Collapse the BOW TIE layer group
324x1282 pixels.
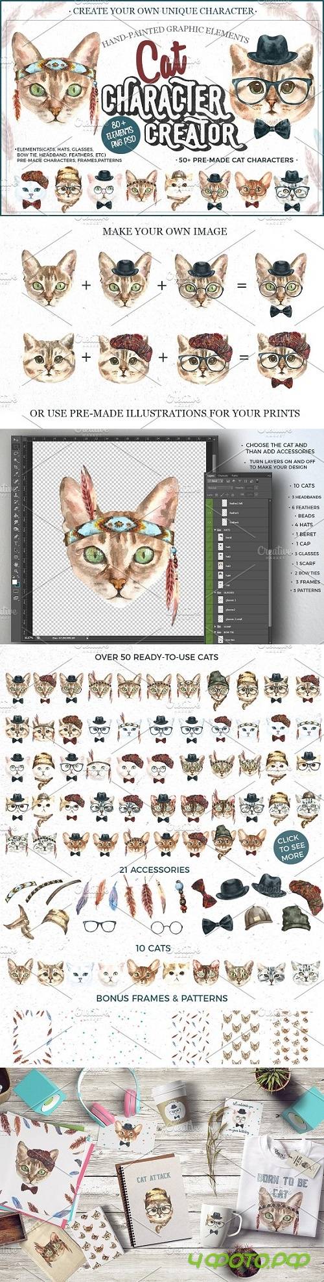point(215,632)
